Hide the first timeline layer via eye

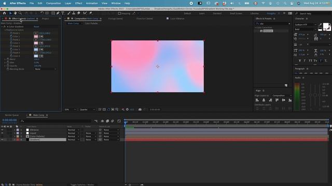(x=2, y=130)
